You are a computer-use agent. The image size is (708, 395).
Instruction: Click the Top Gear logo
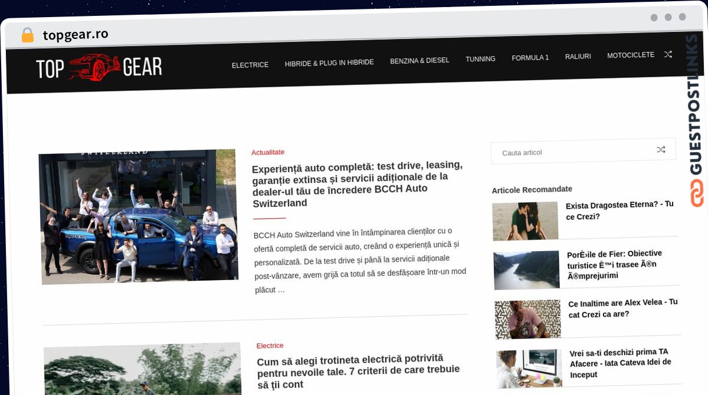(99, 68)
